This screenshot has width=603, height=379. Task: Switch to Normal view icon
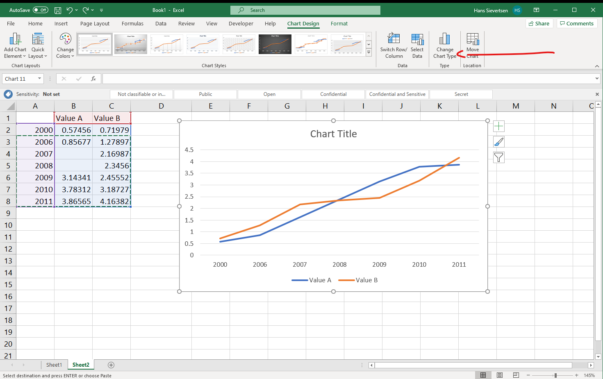point(483,375)
